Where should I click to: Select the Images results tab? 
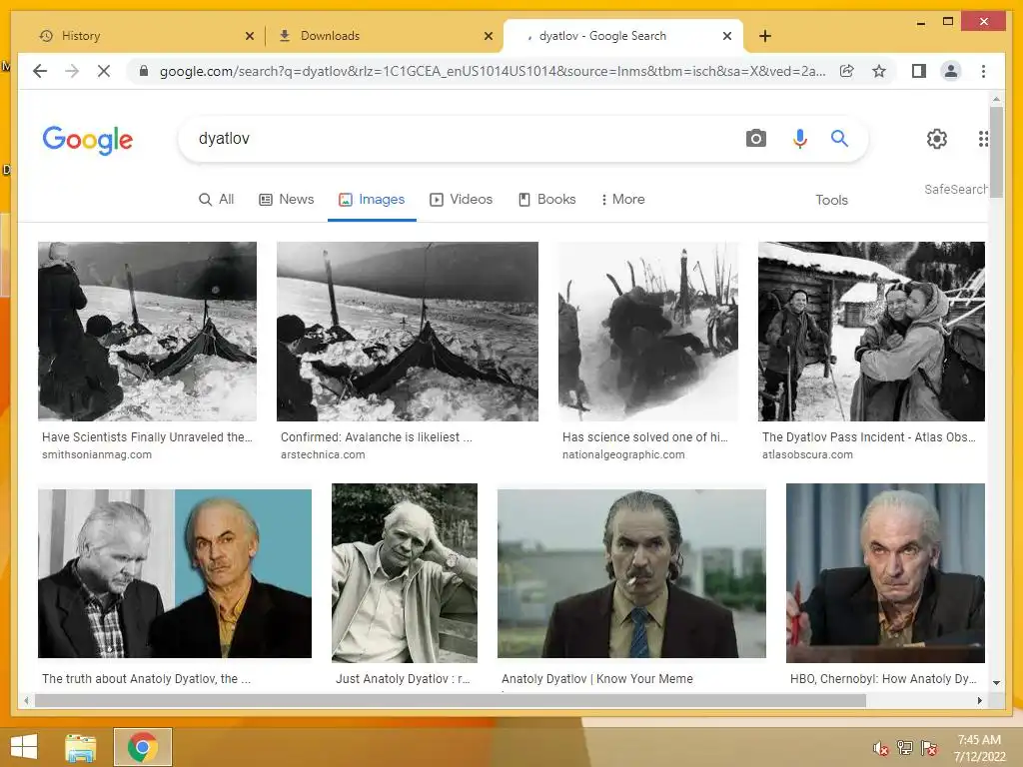pyautogui.click(x=372, y=199)
